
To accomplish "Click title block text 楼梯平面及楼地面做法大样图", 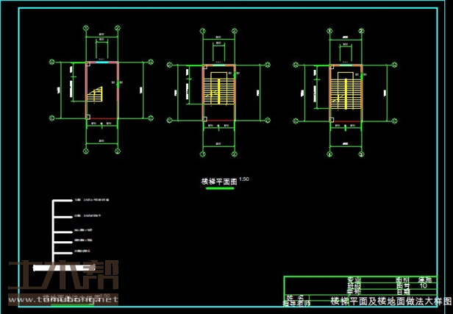I will pyautogui.click(x=390, y=301).
